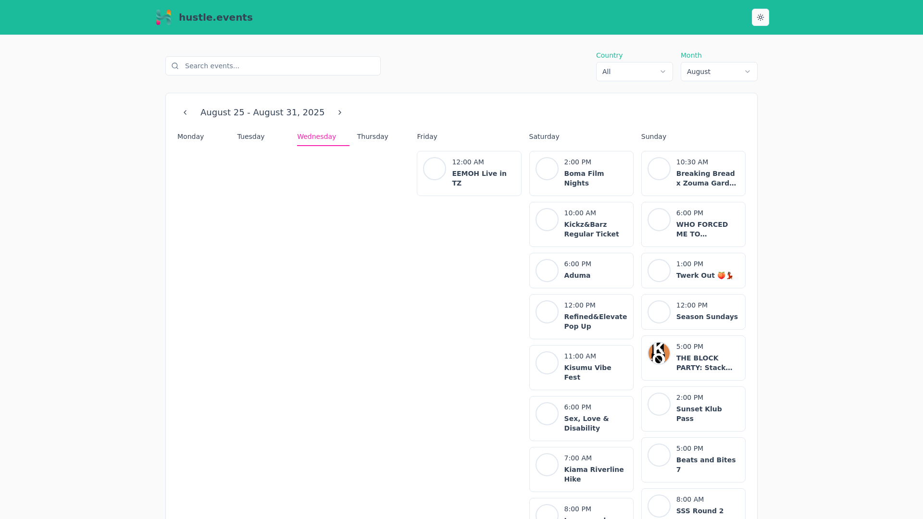Open the Month dropdown showing August
923x519 pixels.
click(711, 72)
